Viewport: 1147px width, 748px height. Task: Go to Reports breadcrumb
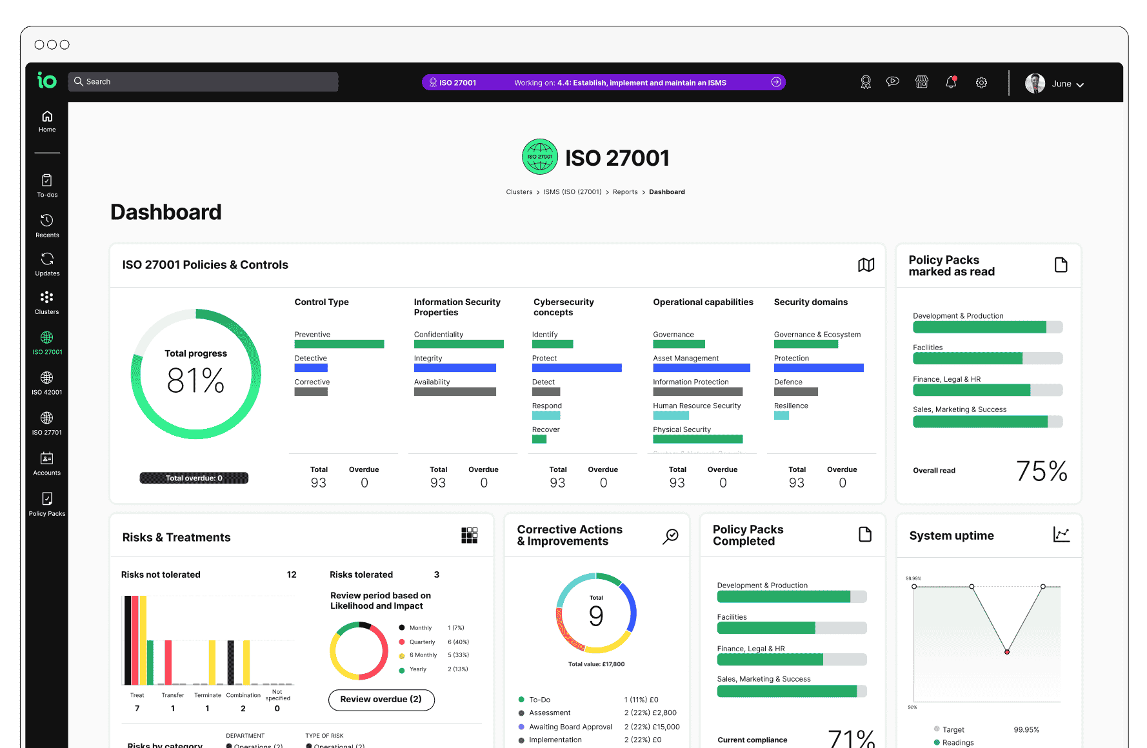tap(625, 192)
